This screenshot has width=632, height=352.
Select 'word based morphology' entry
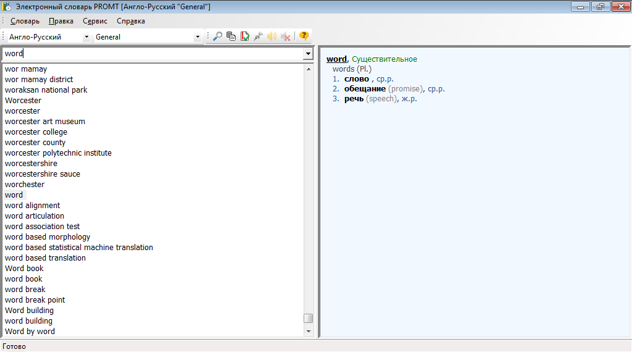coord(48,237)
